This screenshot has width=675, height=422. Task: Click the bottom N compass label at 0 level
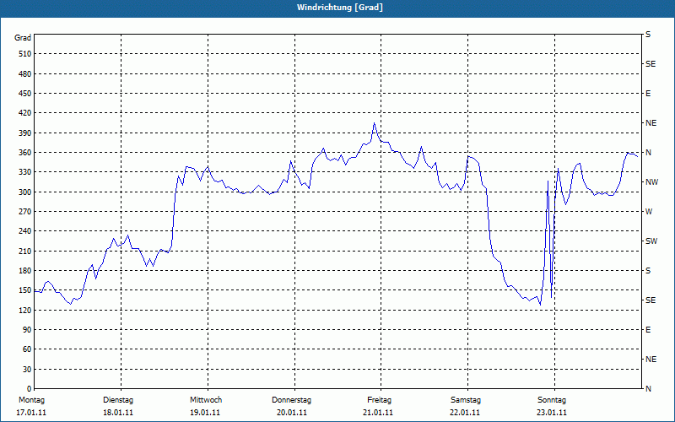[x=649, y=389]
